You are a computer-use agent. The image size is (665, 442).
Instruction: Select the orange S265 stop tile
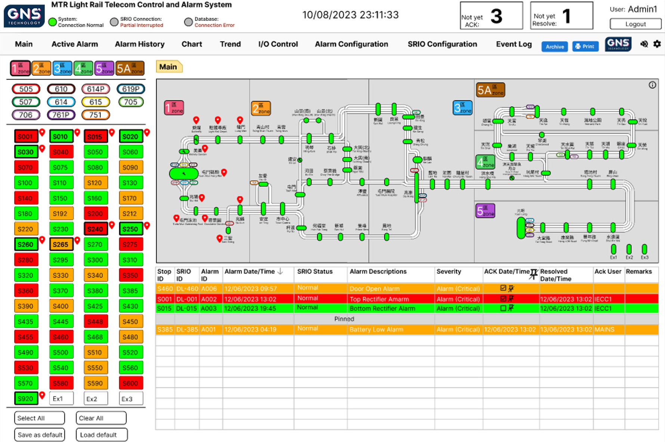tap(61, 244)
